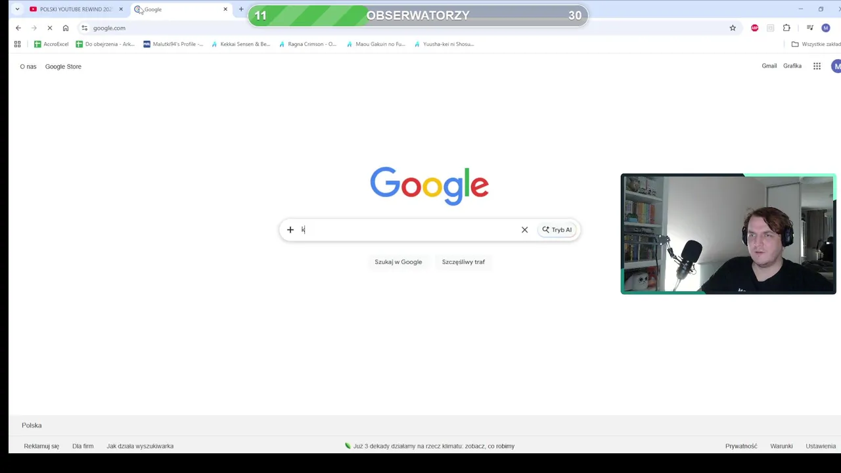Expand the Wszystkie zakładki bookmarks folder
This screenshot has height=473, width=841.
point(815,44)
